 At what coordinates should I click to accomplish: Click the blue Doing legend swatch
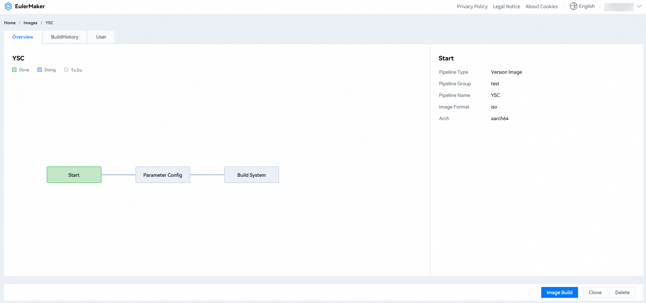pos(40,70)
